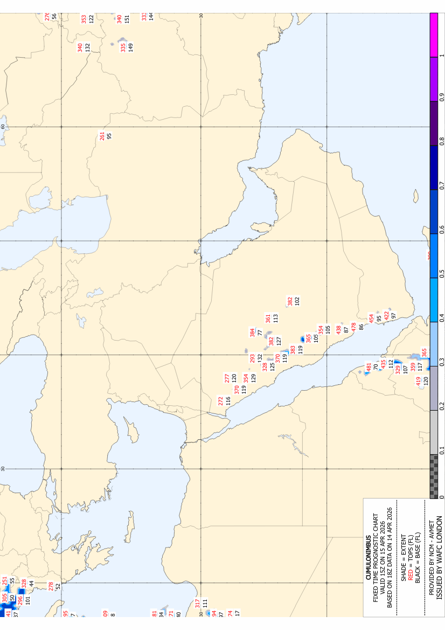
Task: Select the SHADE = EXTENT legend entry
Action: pyautogui.click(x=404, y=558)
